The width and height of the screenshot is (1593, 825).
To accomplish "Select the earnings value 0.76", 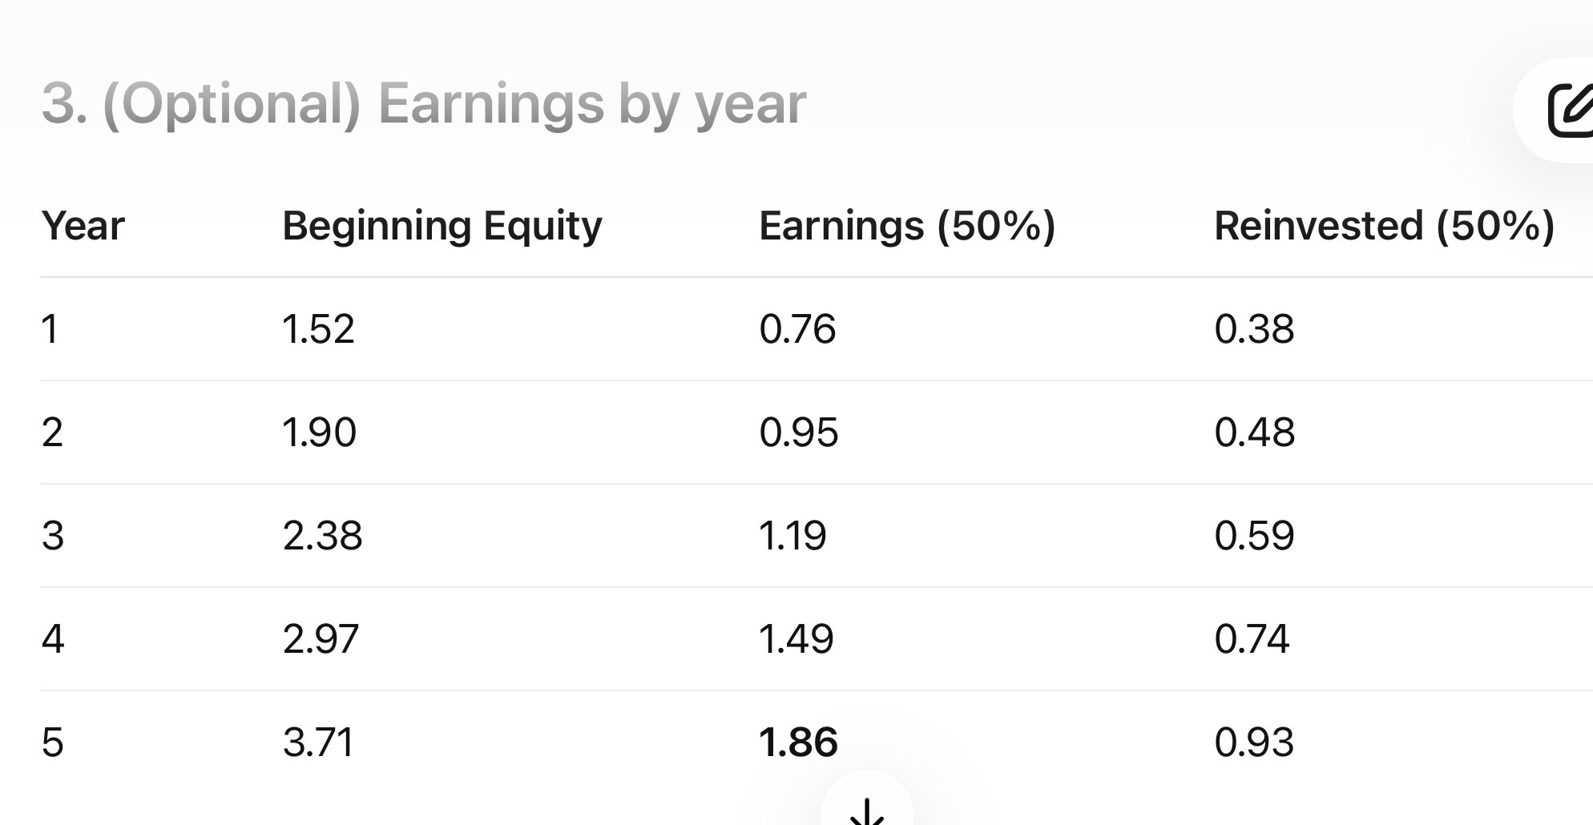I will [x=797, y=329].
